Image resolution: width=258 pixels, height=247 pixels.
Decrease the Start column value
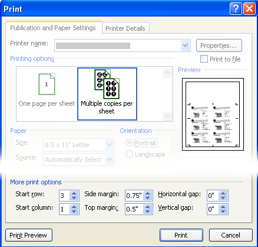pyautogui.click(x=74, y=212)
